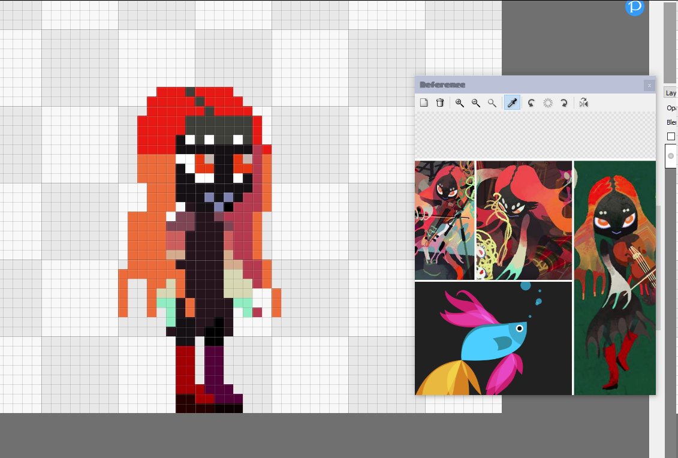Image resolution: width=678 pixels, height=458 pixels.
Task: Open a new reference image file
Action: point(424,103)
